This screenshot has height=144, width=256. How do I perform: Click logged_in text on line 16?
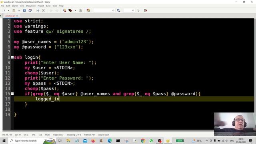click(47, 99)
